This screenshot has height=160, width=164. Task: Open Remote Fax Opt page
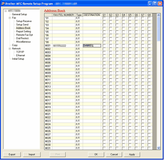pos(25,35)
